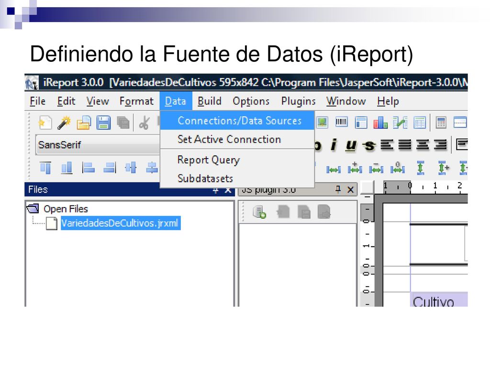Close the open Data menu
The height and width of the screenshot is (368, 490).
[x=176, y=101]
